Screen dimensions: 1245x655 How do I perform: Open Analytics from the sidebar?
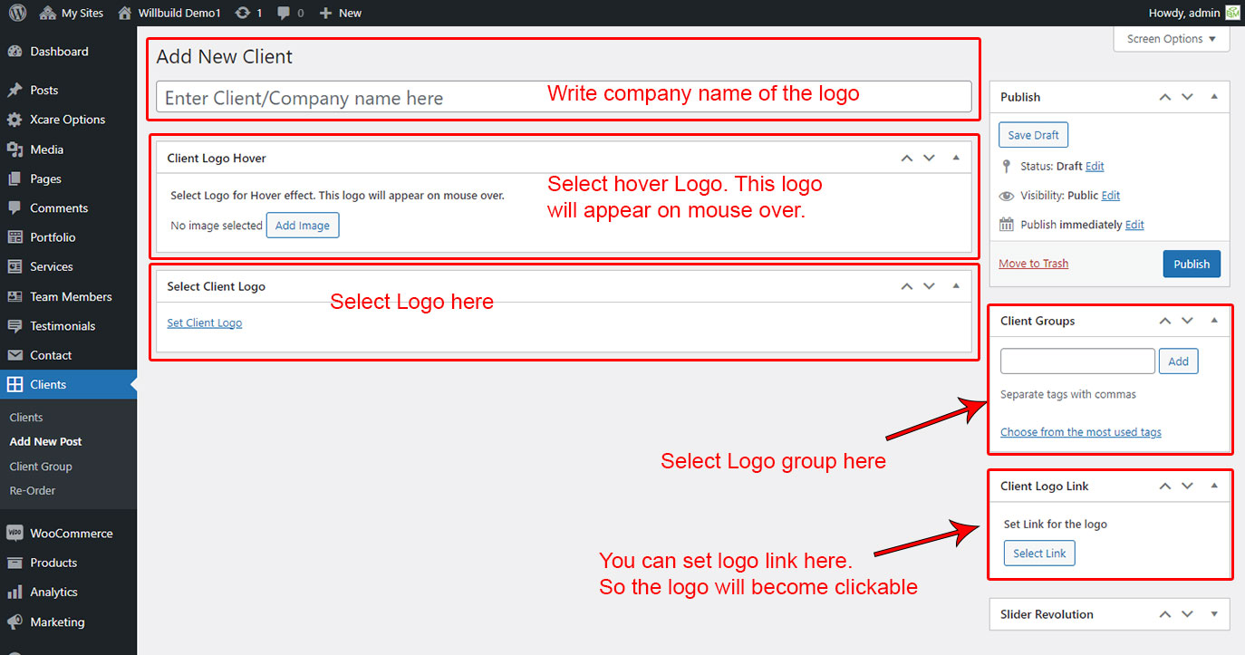[x=53, y=592]
